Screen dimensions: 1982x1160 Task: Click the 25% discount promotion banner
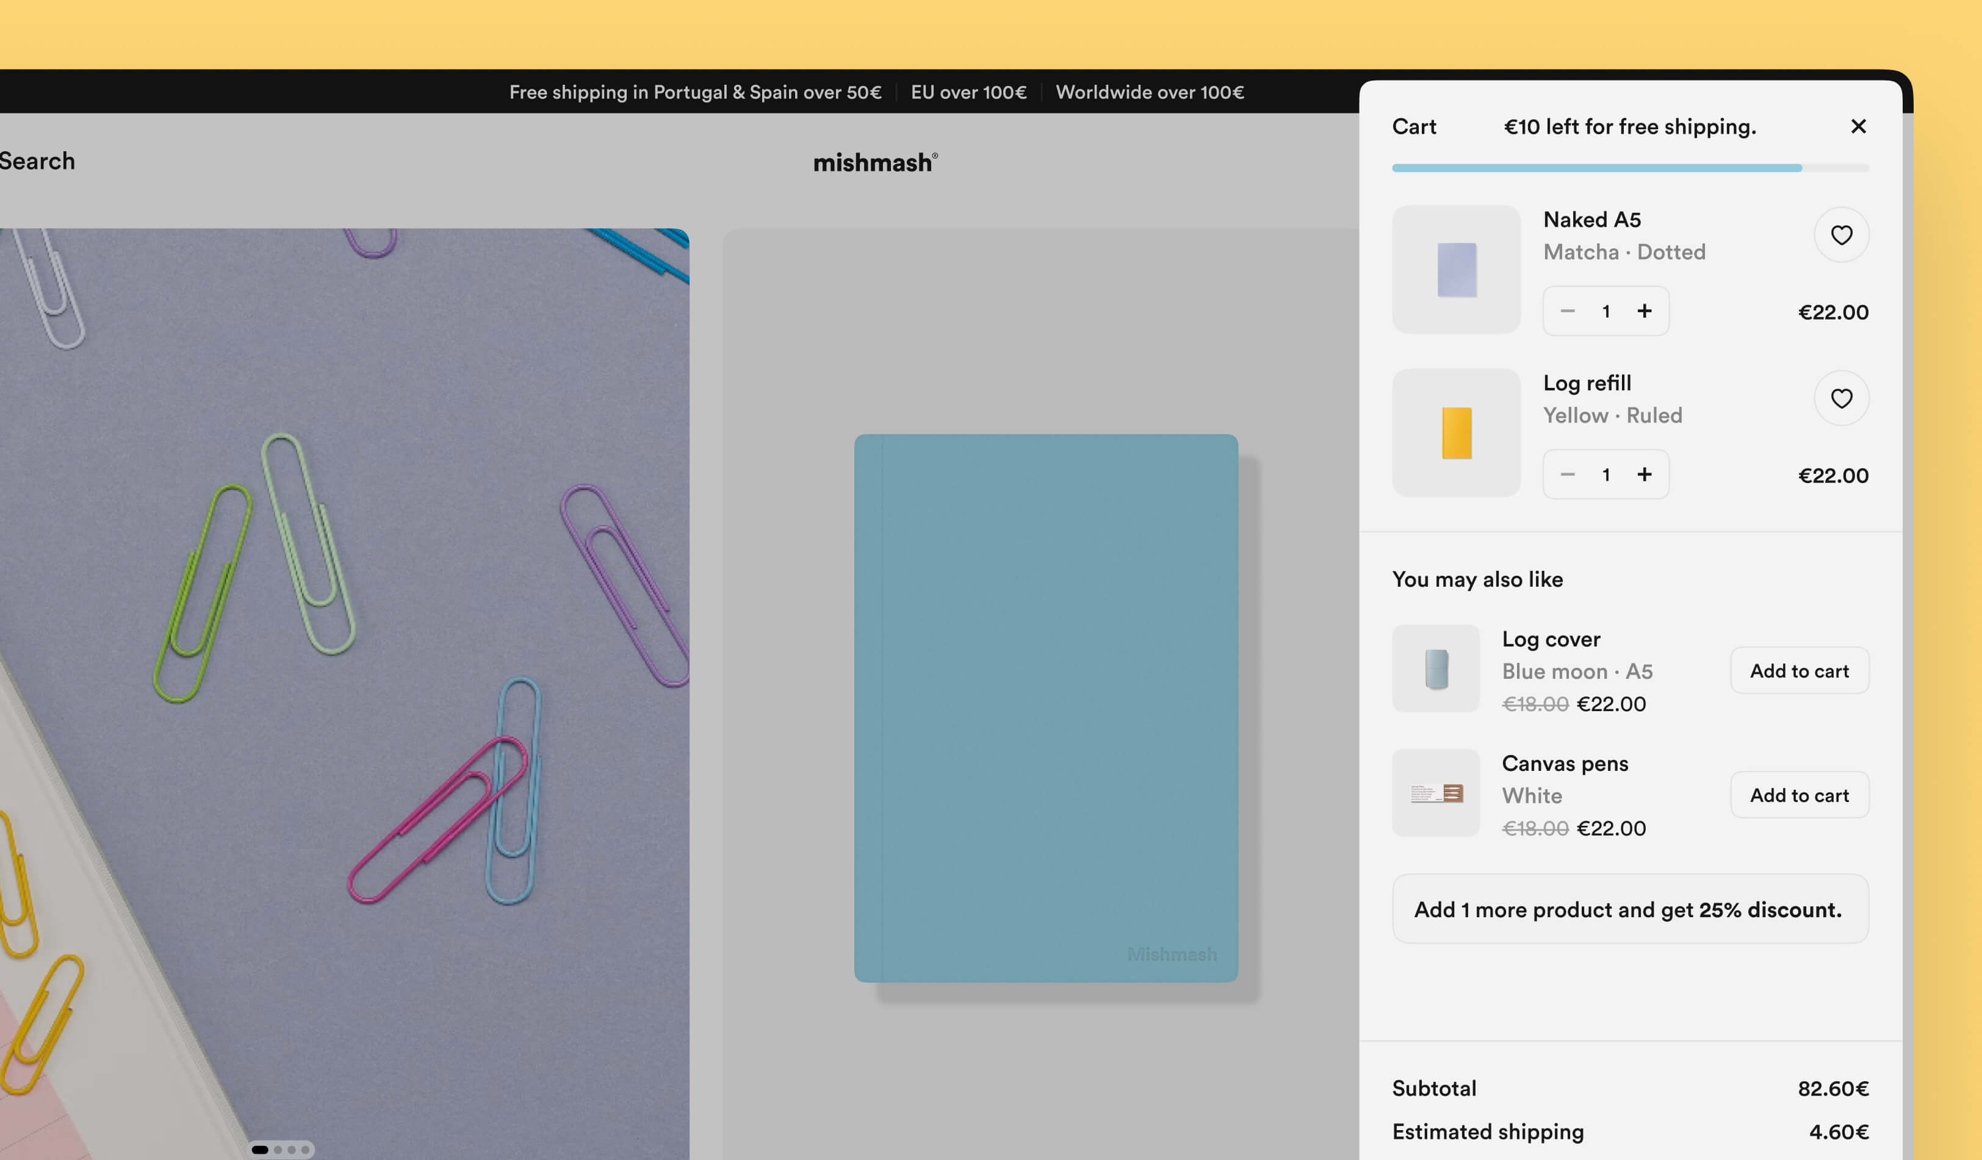1630,909
